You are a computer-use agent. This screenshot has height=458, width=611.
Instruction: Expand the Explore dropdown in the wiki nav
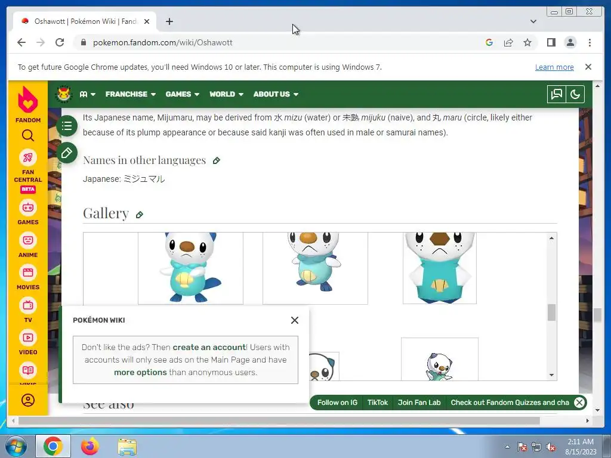[x=87, y=94]
